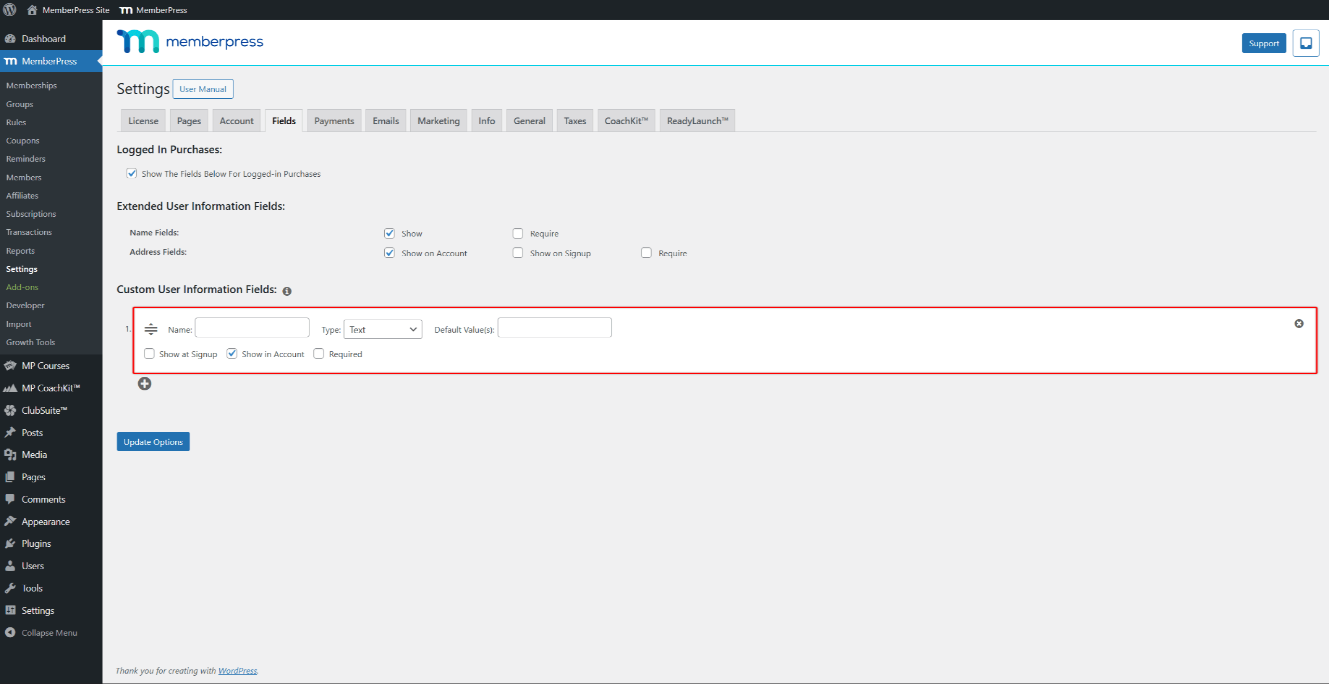Click the WordPress logo in admin bar
The image size is (1329, 684).
(10, 10)
